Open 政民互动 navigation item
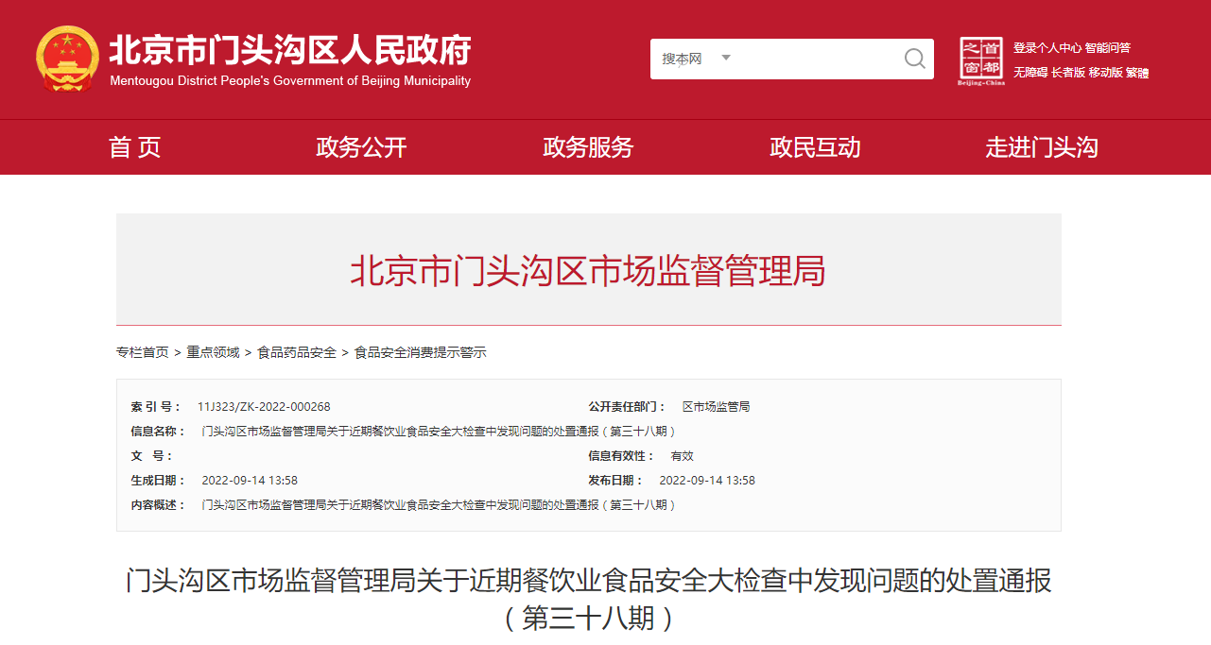This screenshot has width=1211, height=645. [x=815, y=147]
